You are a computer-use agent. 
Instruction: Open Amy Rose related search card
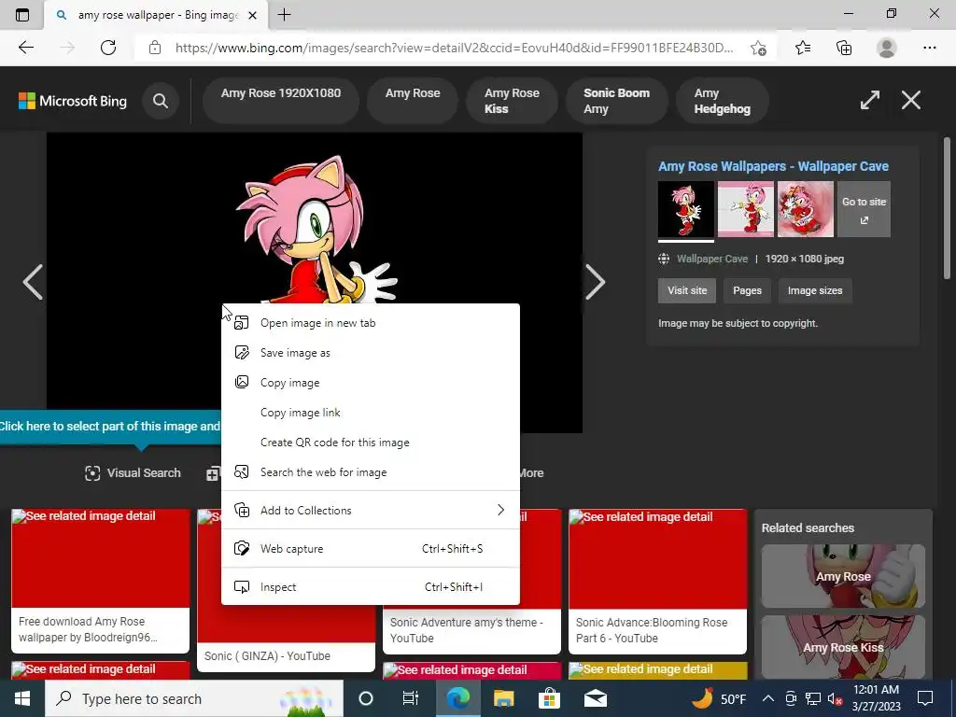843,575
